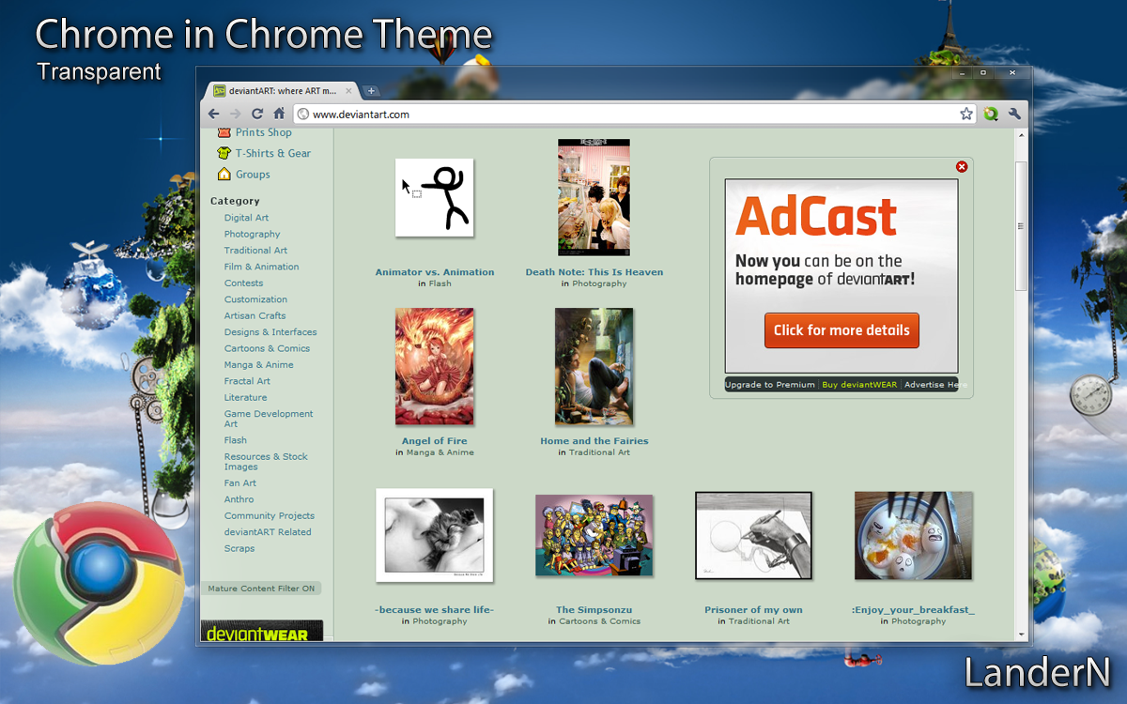Open the Contests category
1127x704 pixels.
tap(243, 283)
